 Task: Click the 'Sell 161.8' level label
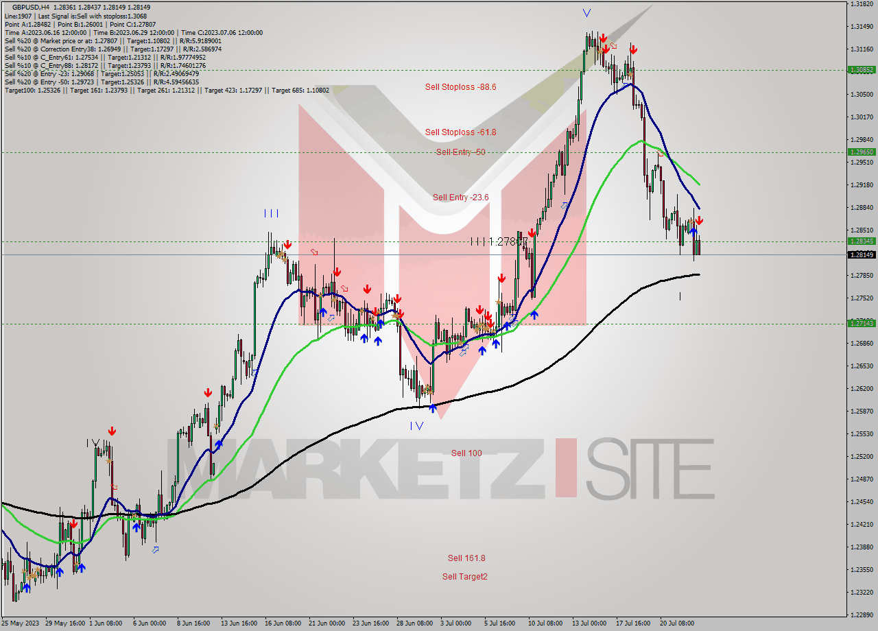(x=466, y=558)
